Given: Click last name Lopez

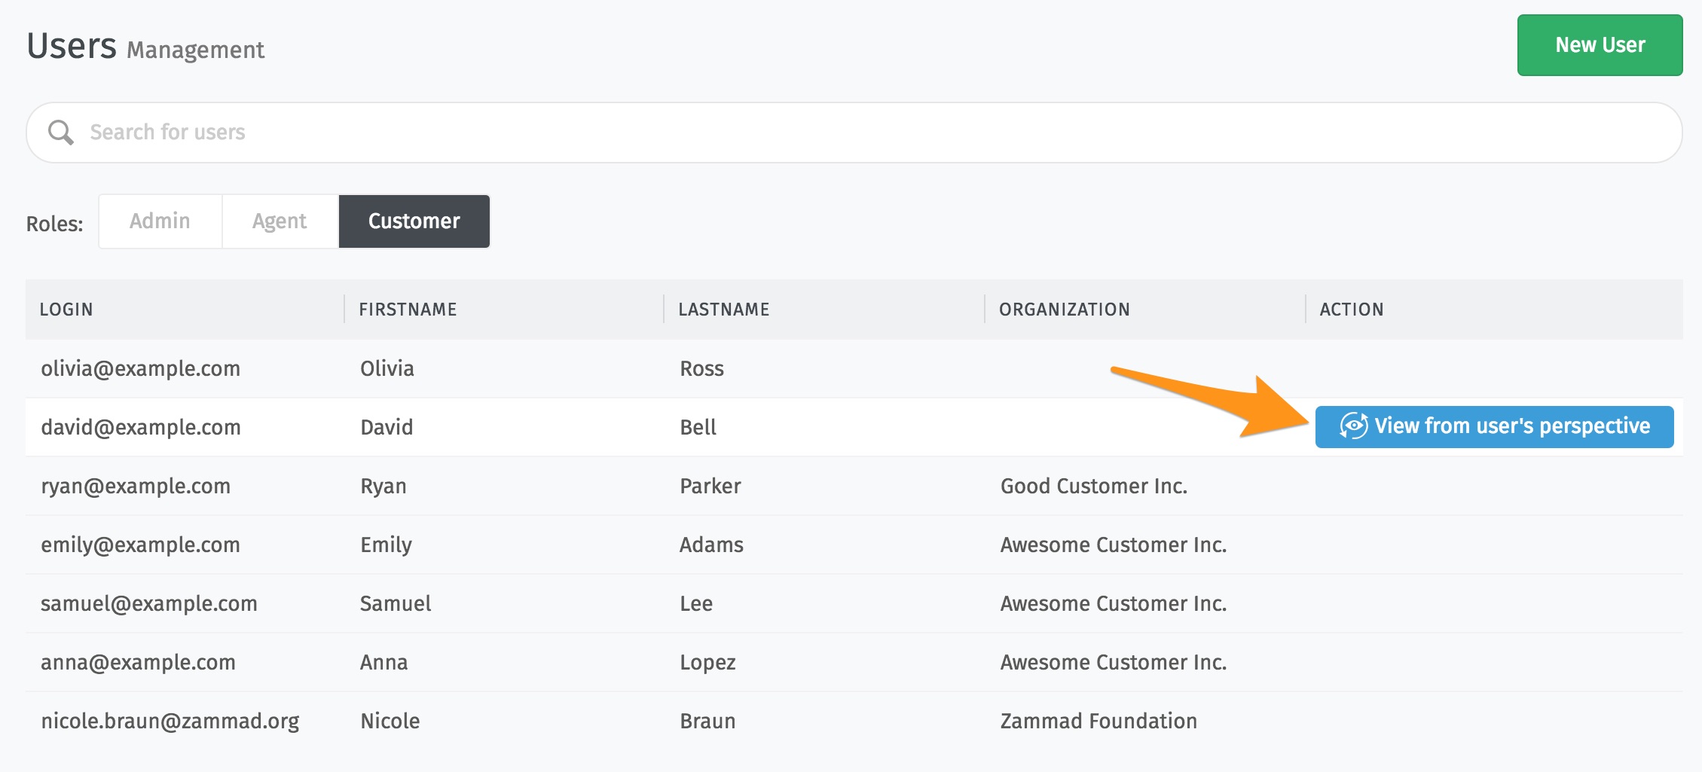Looking at the screenshot, I should coord(707,663).
